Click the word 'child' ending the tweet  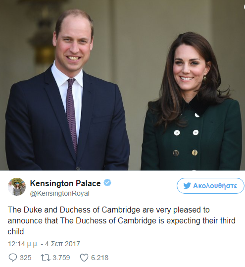pos(16,232)
